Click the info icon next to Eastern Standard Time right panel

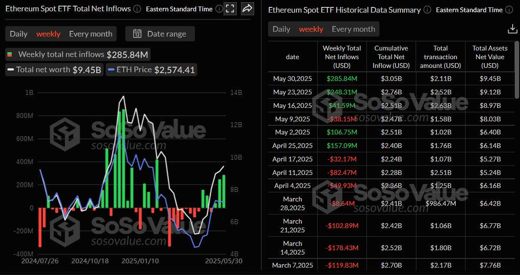point(509,10)
